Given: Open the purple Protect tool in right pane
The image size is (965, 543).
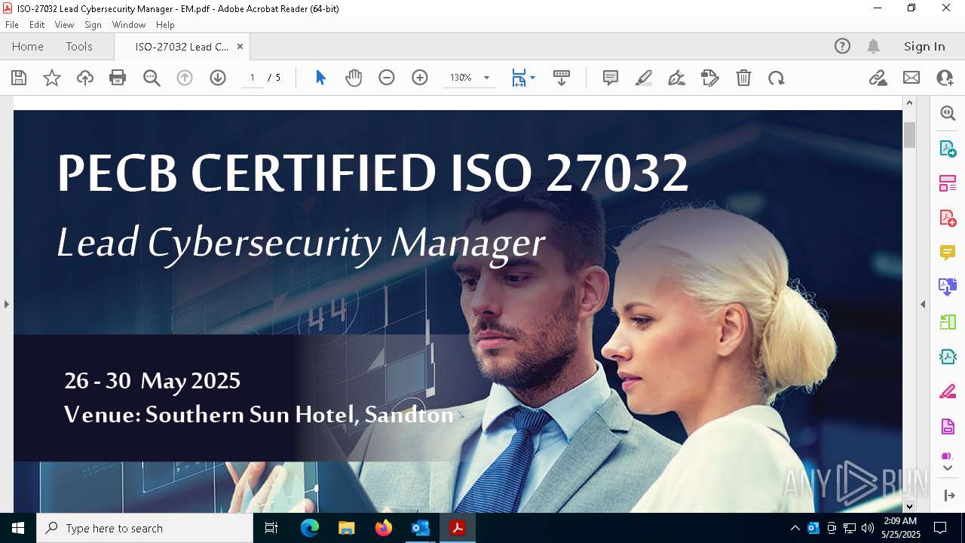Looking at the screenshot, I should tap(948, 426).
